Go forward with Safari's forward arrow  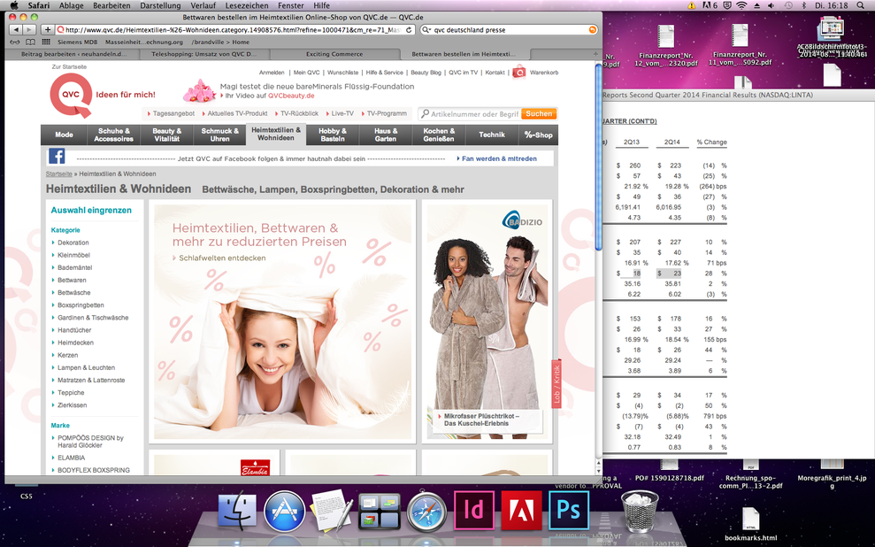(x=29, y=29)
